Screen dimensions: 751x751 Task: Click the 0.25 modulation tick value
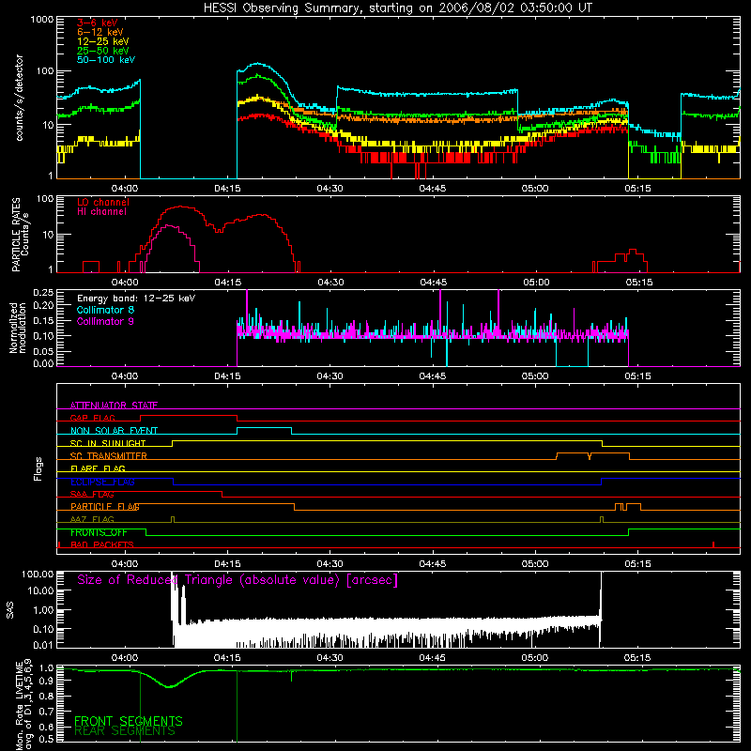pos(43,293)
